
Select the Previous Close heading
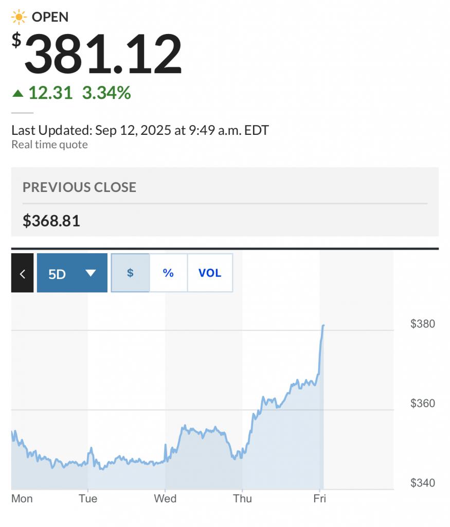(x=79, y=187)
